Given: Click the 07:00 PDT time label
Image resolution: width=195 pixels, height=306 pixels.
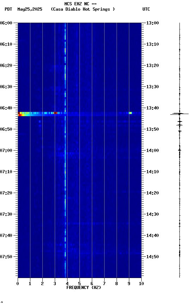Looking at the screenshot, I should coord(6,151).
